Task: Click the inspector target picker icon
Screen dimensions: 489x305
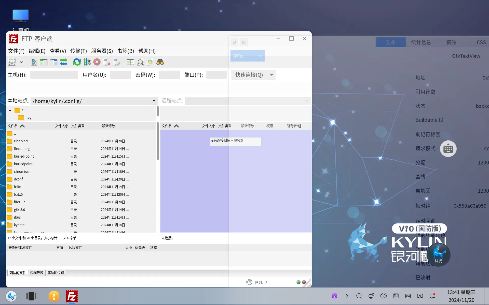Action: click(x=234, y=42)
